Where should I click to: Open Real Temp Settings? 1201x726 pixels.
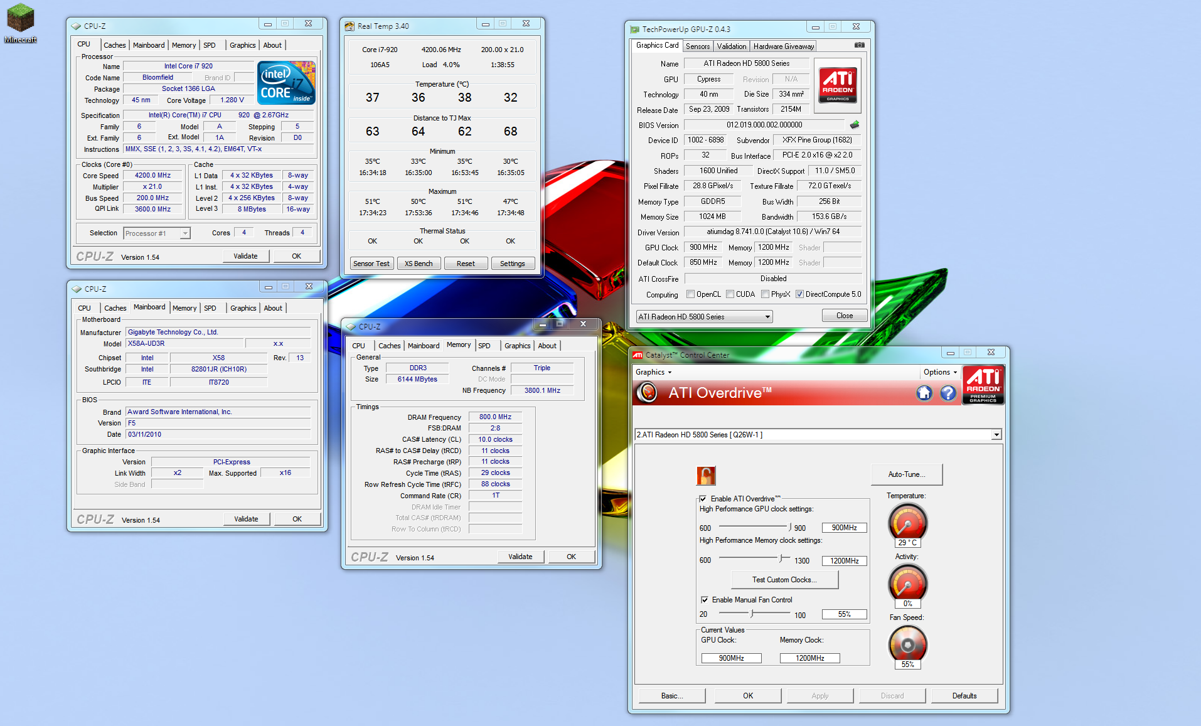tap(513, 264)
